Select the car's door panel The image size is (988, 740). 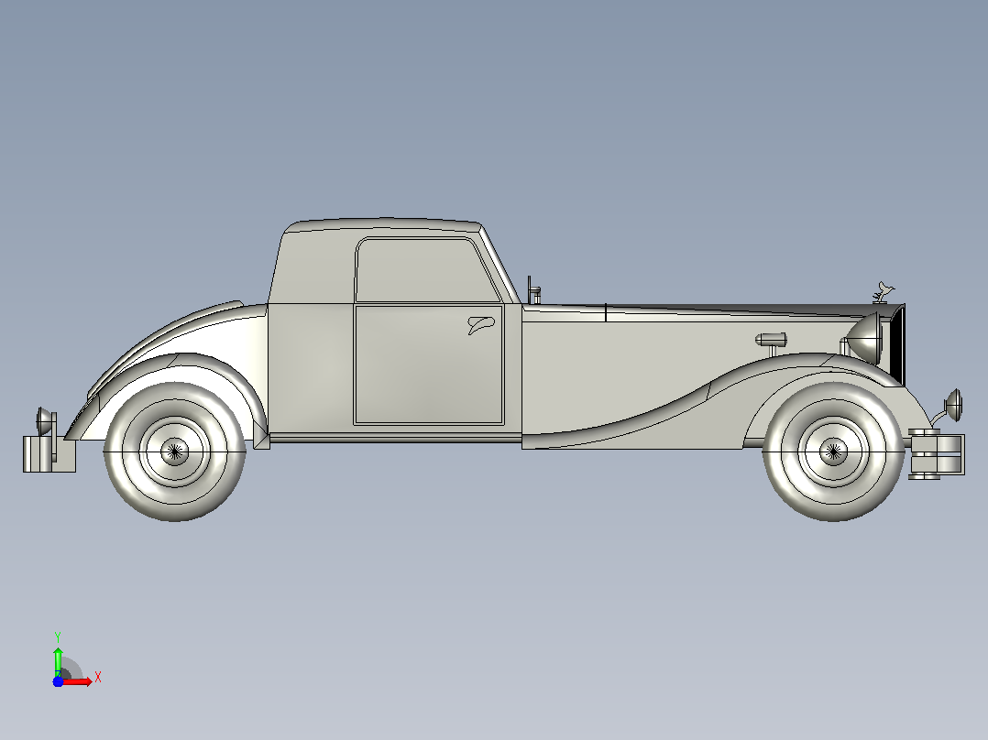[429, 365]
